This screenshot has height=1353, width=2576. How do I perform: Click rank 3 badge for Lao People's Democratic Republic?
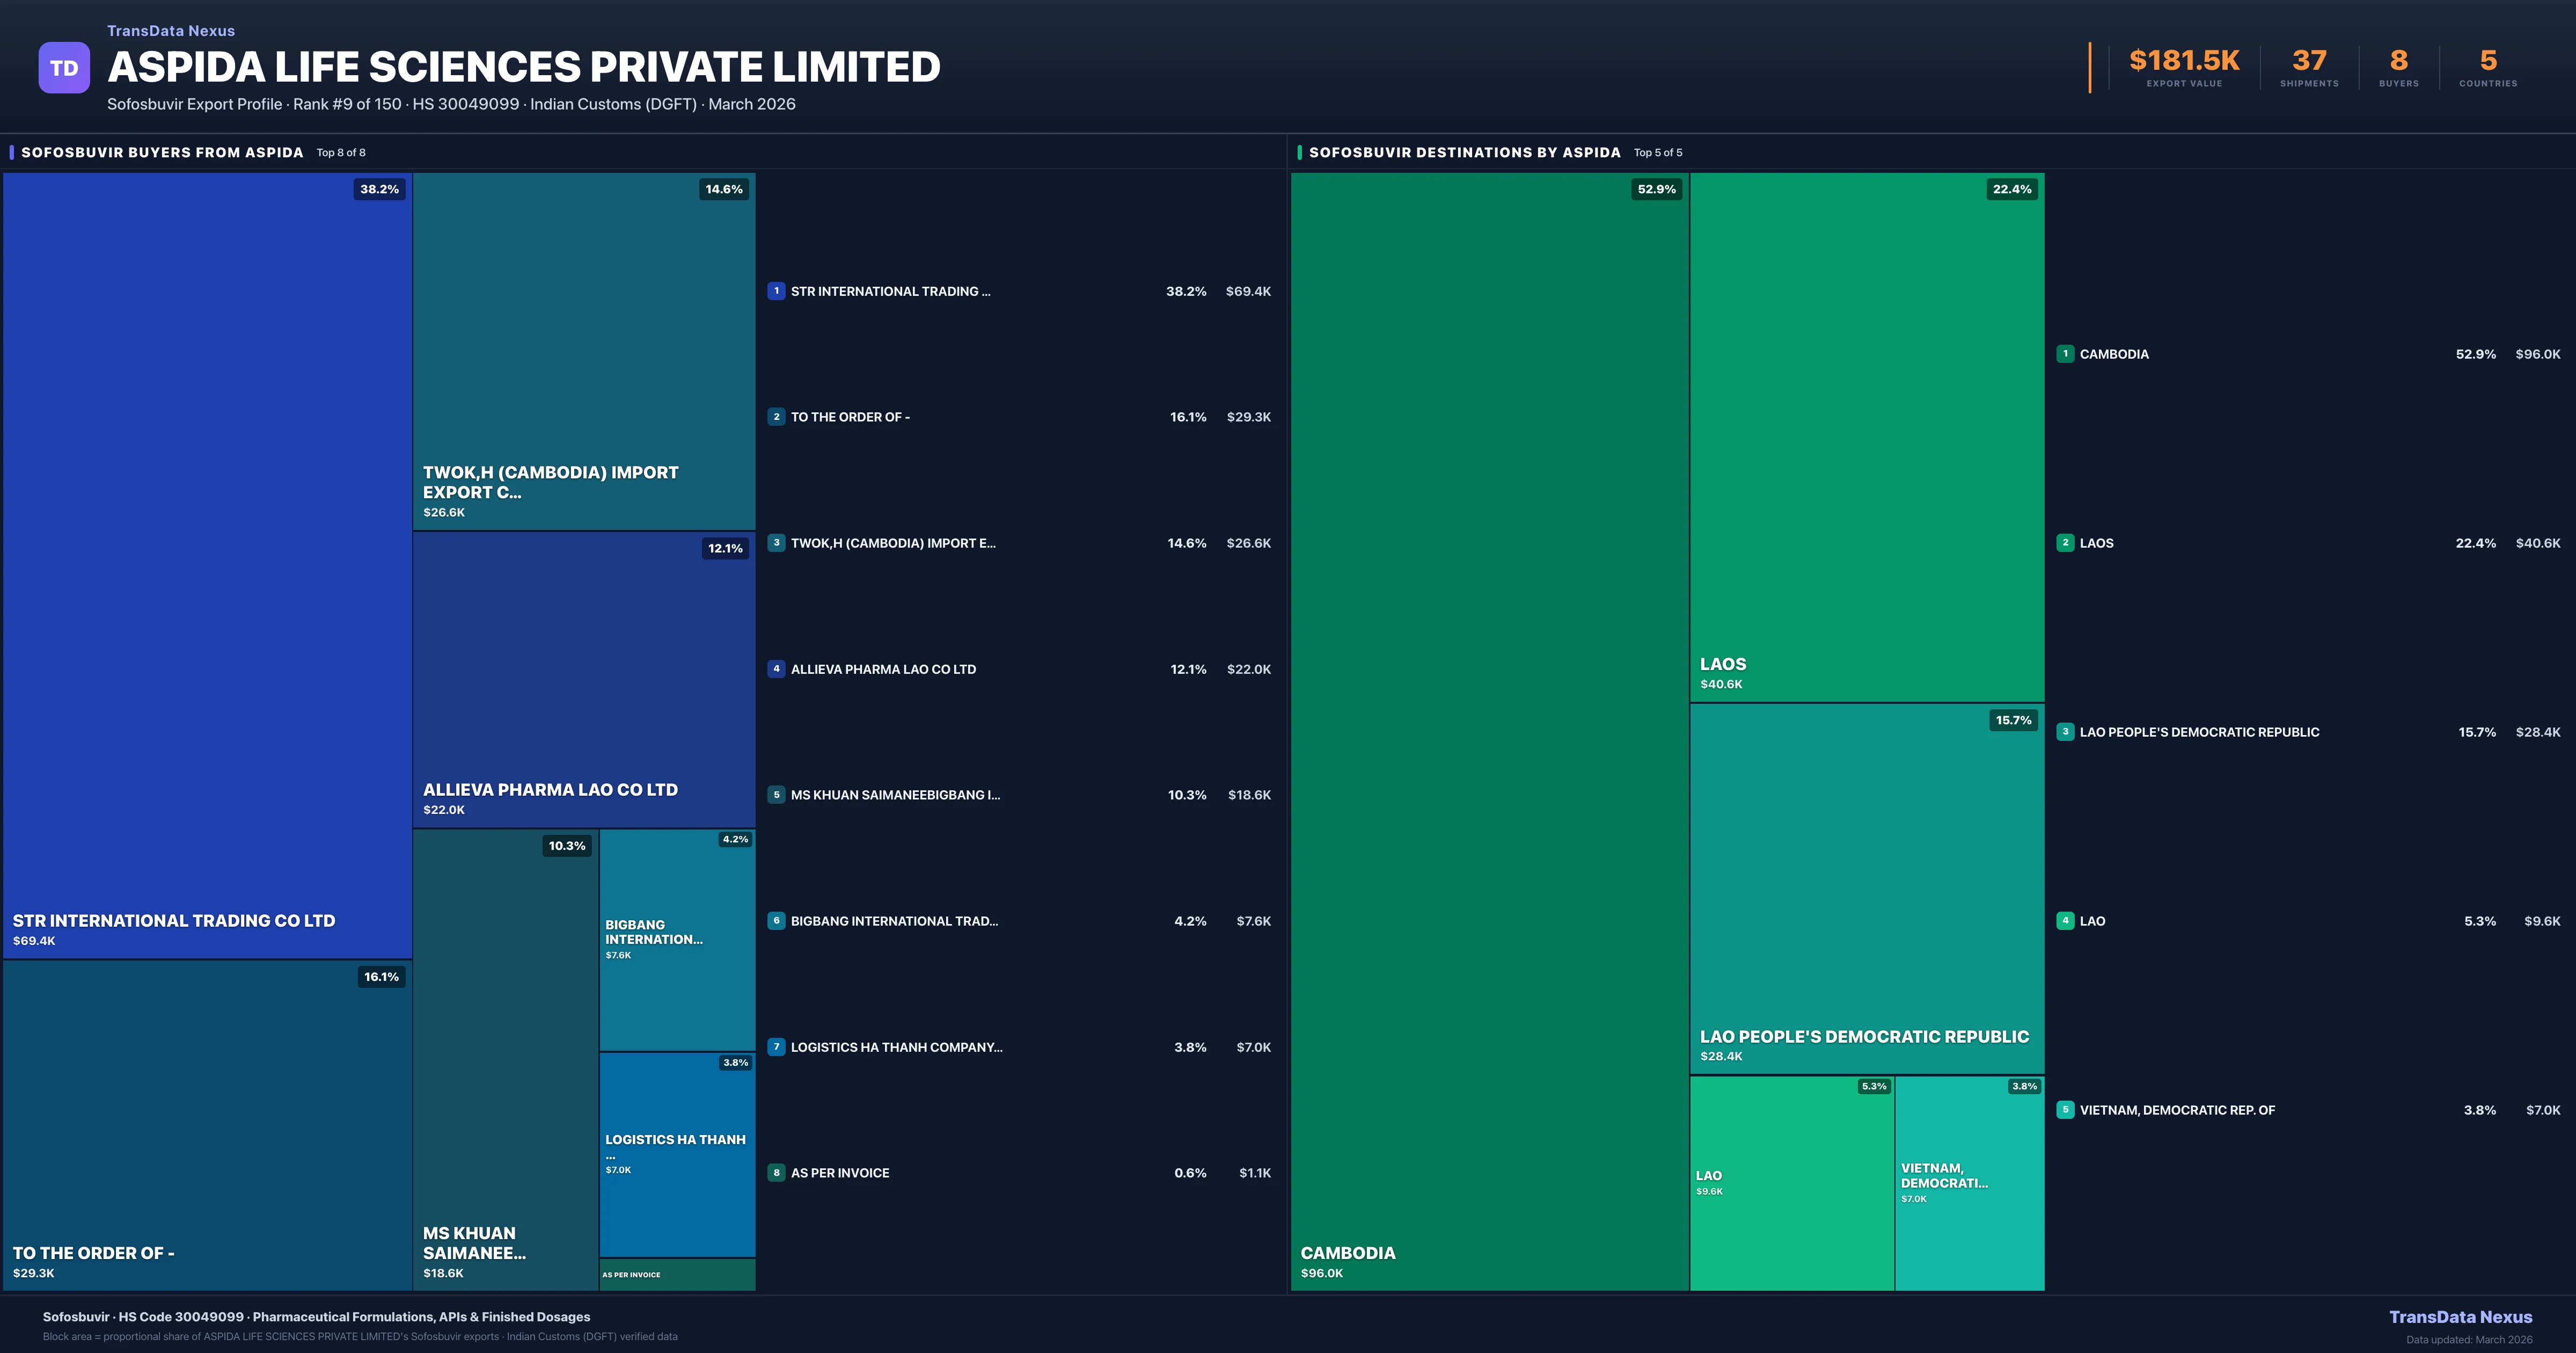(x=2065, y=732)
